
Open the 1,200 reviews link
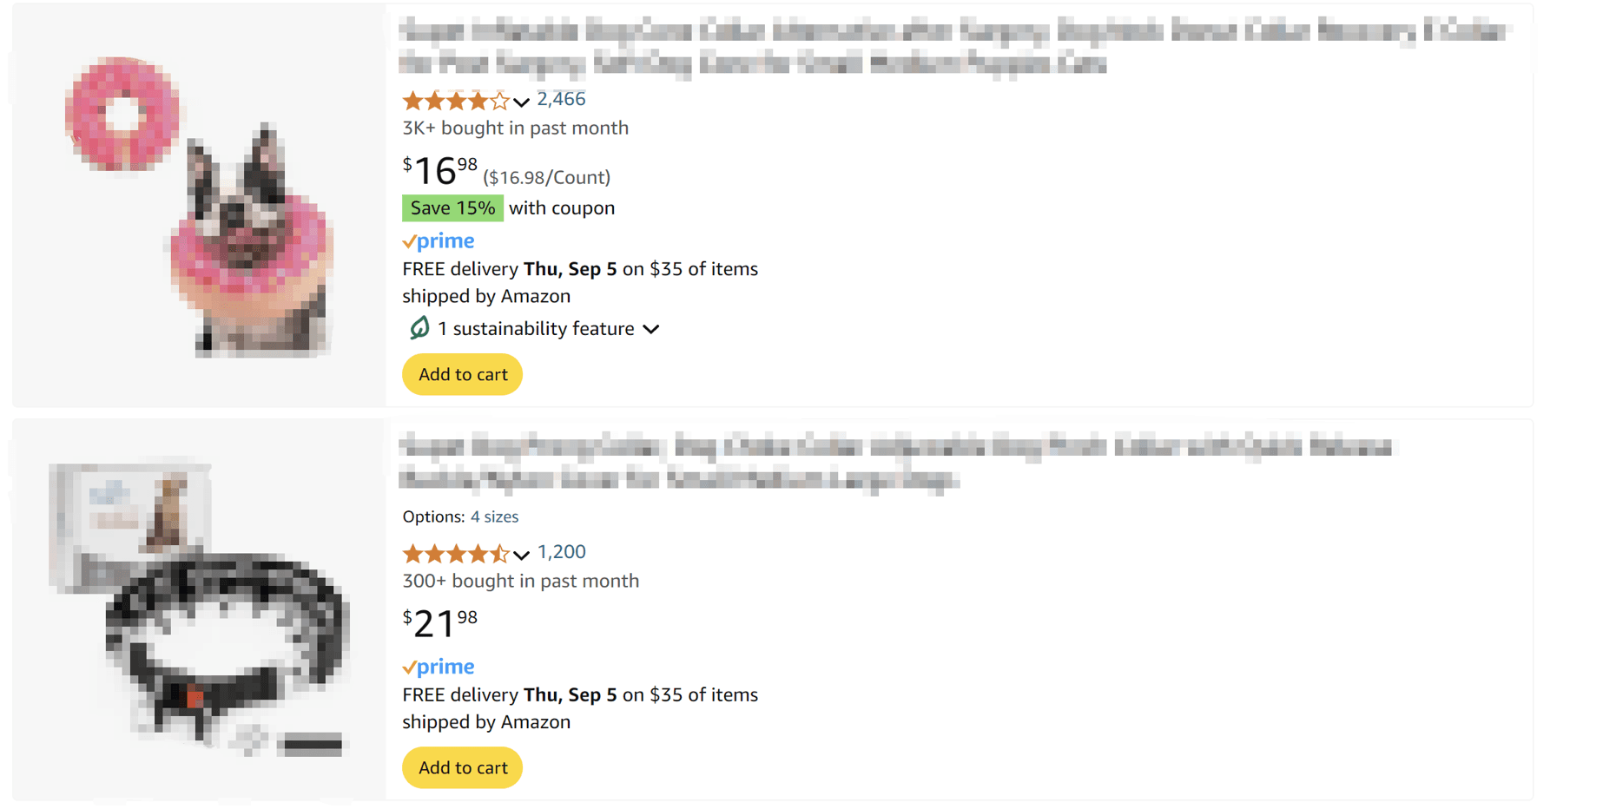click(562, 552)
